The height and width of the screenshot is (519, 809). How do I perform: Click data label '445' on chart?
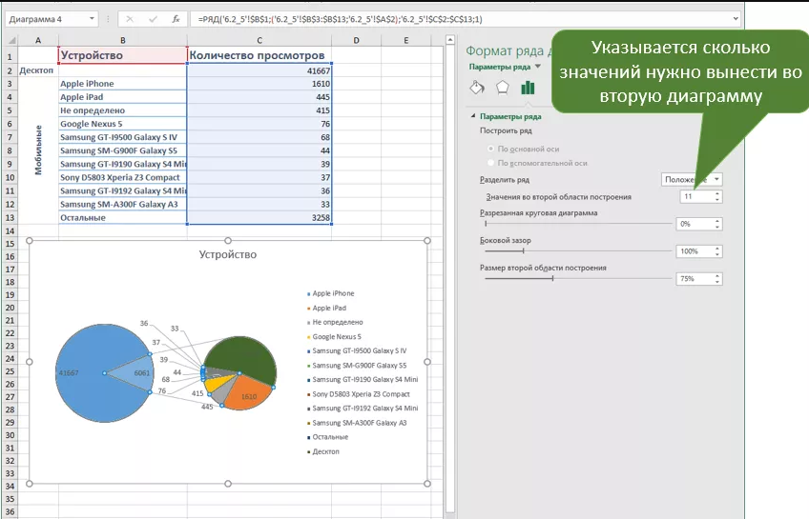(x=207, y=407)
